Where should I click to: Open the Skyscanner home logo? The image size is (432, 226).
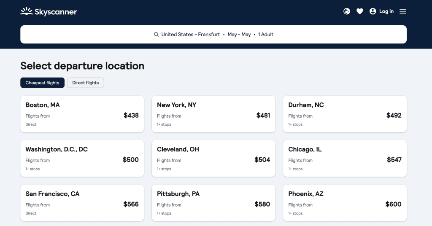(49, 11)
